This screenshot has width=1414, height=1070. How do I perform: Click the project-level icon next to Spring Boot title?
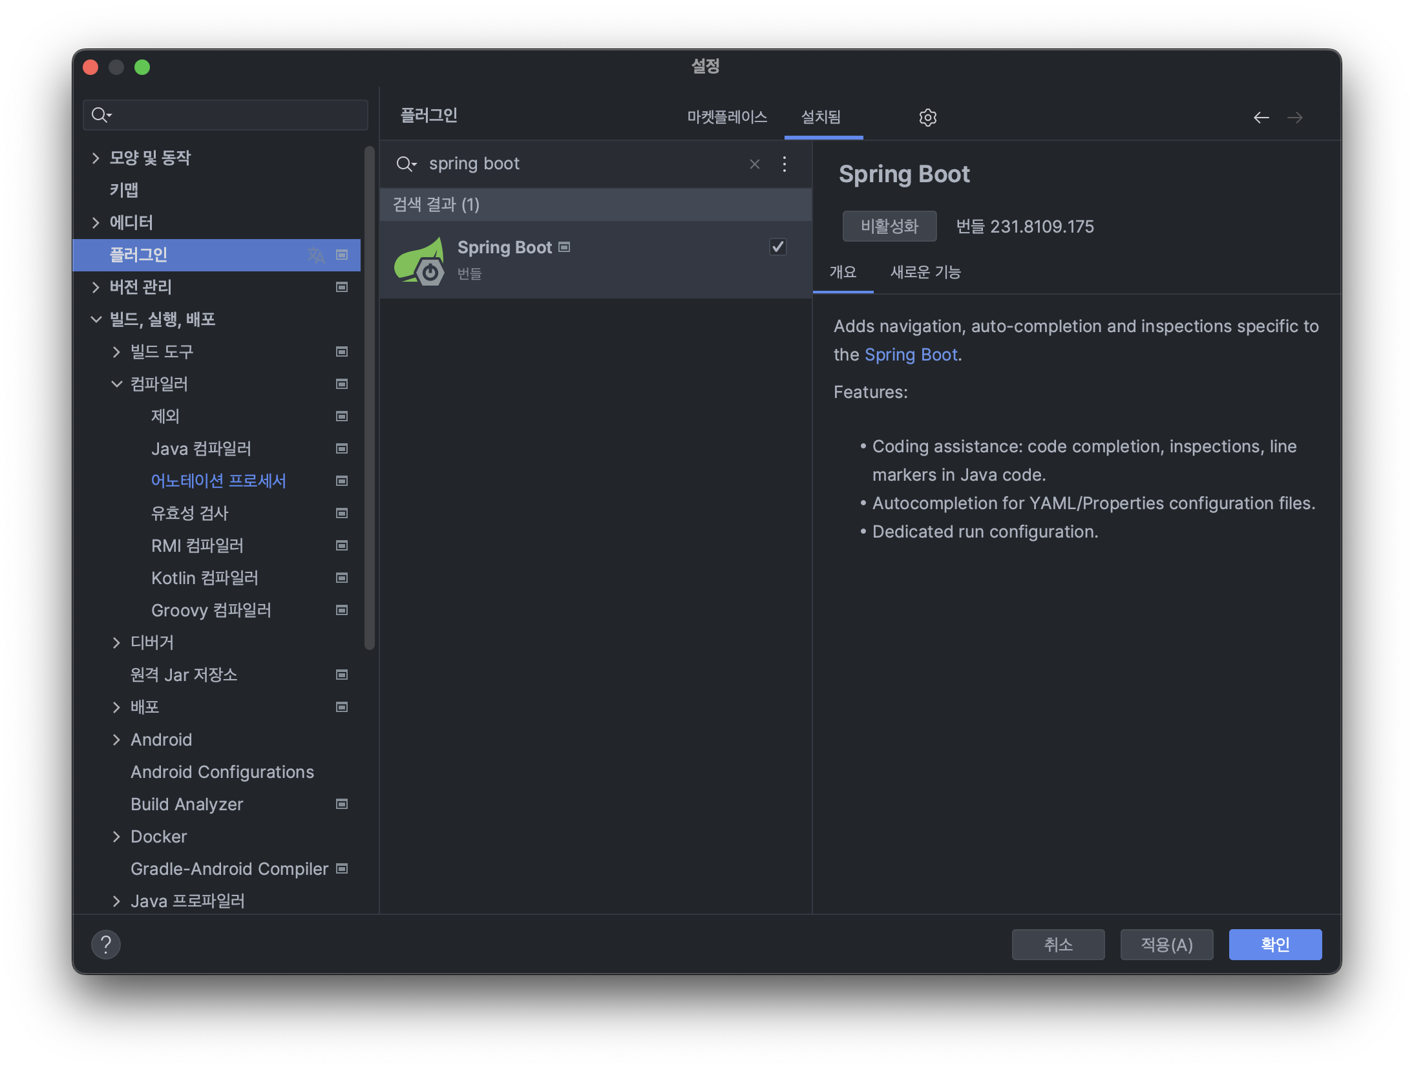coord(564,247)
